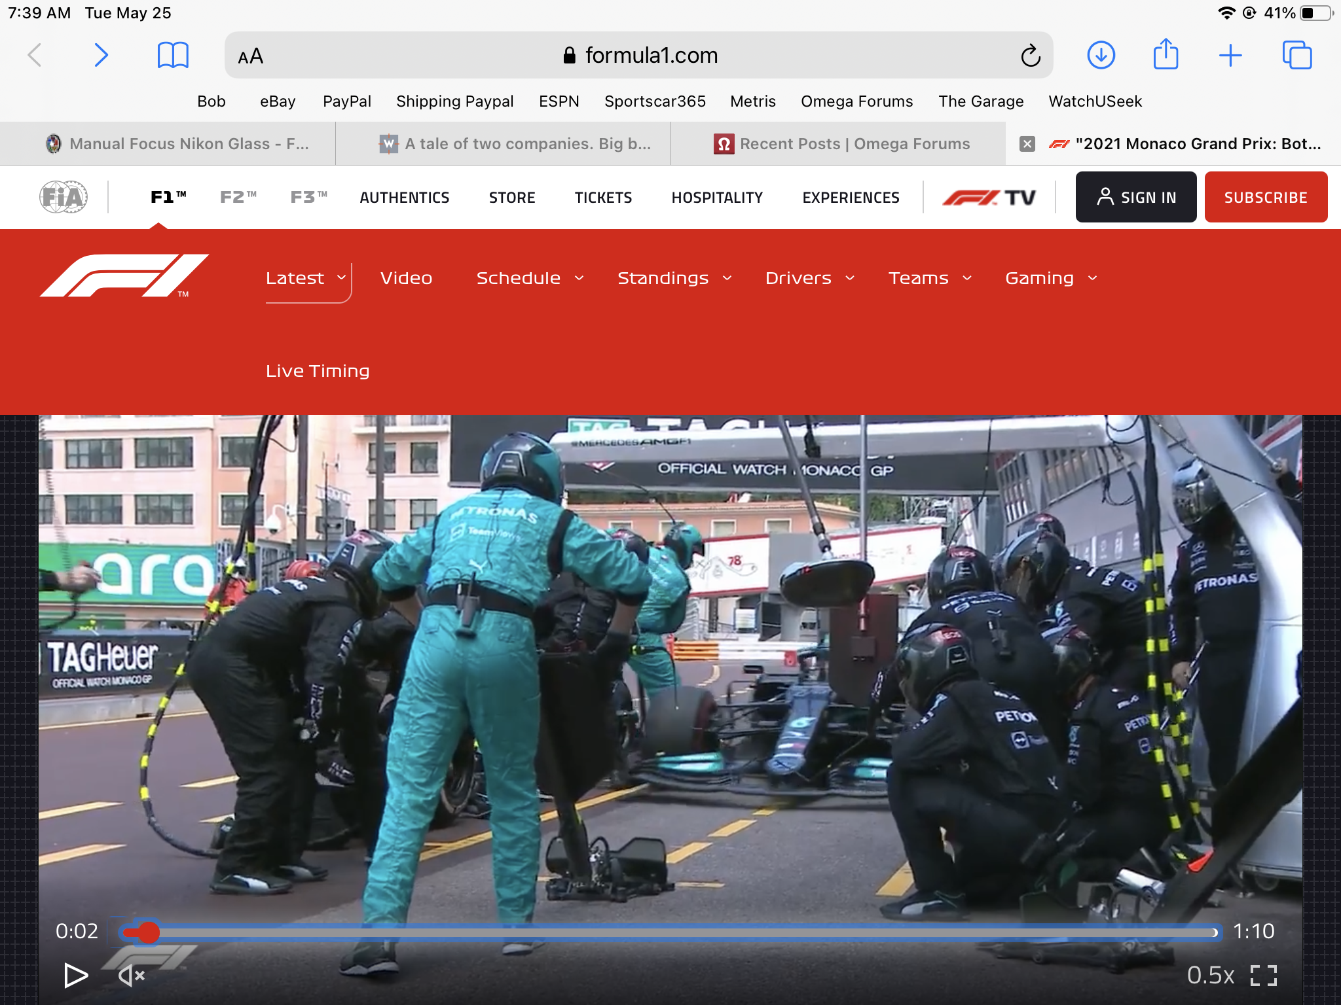The width and height of the screenshot is (1341, 1005).
Task: Open the Drivers dropdown chevron
Action: [850, 278]
